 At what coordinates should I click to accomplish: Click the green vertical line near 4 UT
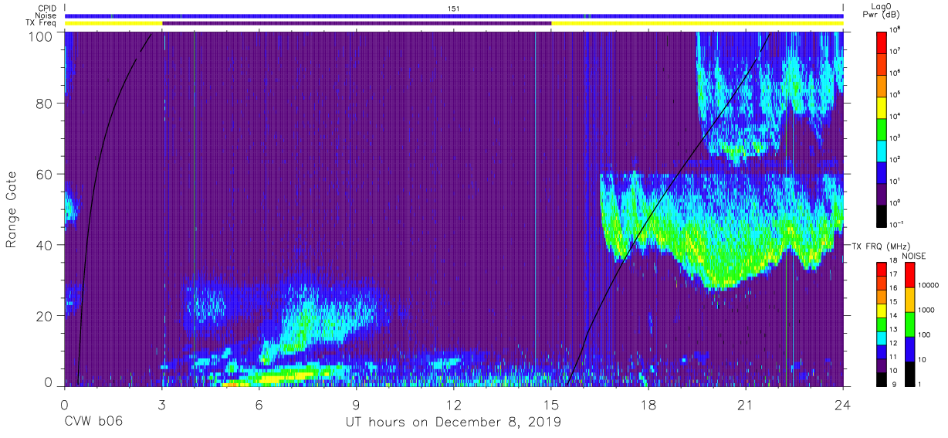click(x=195, y=209)
